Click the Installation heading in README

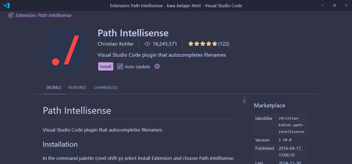pyautogui.click(x=60, y=144)
